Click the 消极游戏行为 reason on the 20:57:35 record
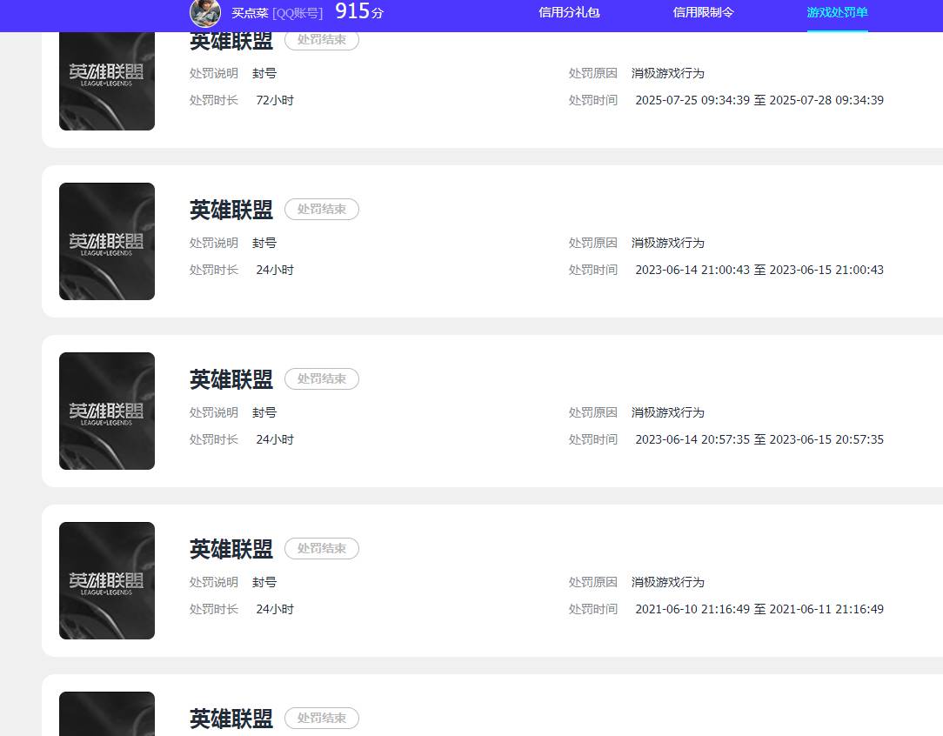This screenshot has width=943, height=736. point(667,412)
